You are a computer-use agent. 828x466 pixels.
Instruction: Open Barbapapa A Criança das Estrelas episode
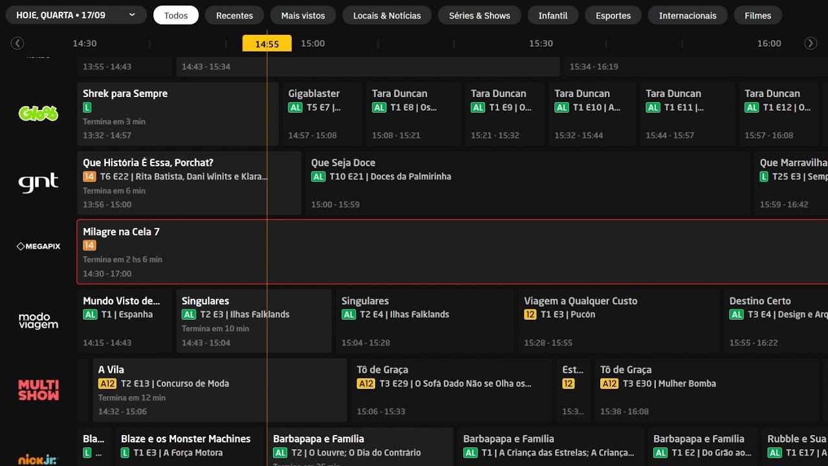(x=550, y=447)
